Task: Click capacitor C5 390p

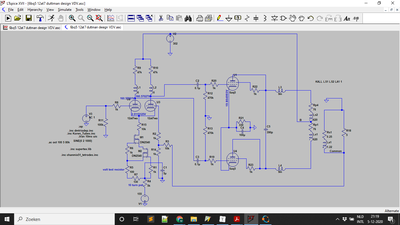Action: [266, 129]
